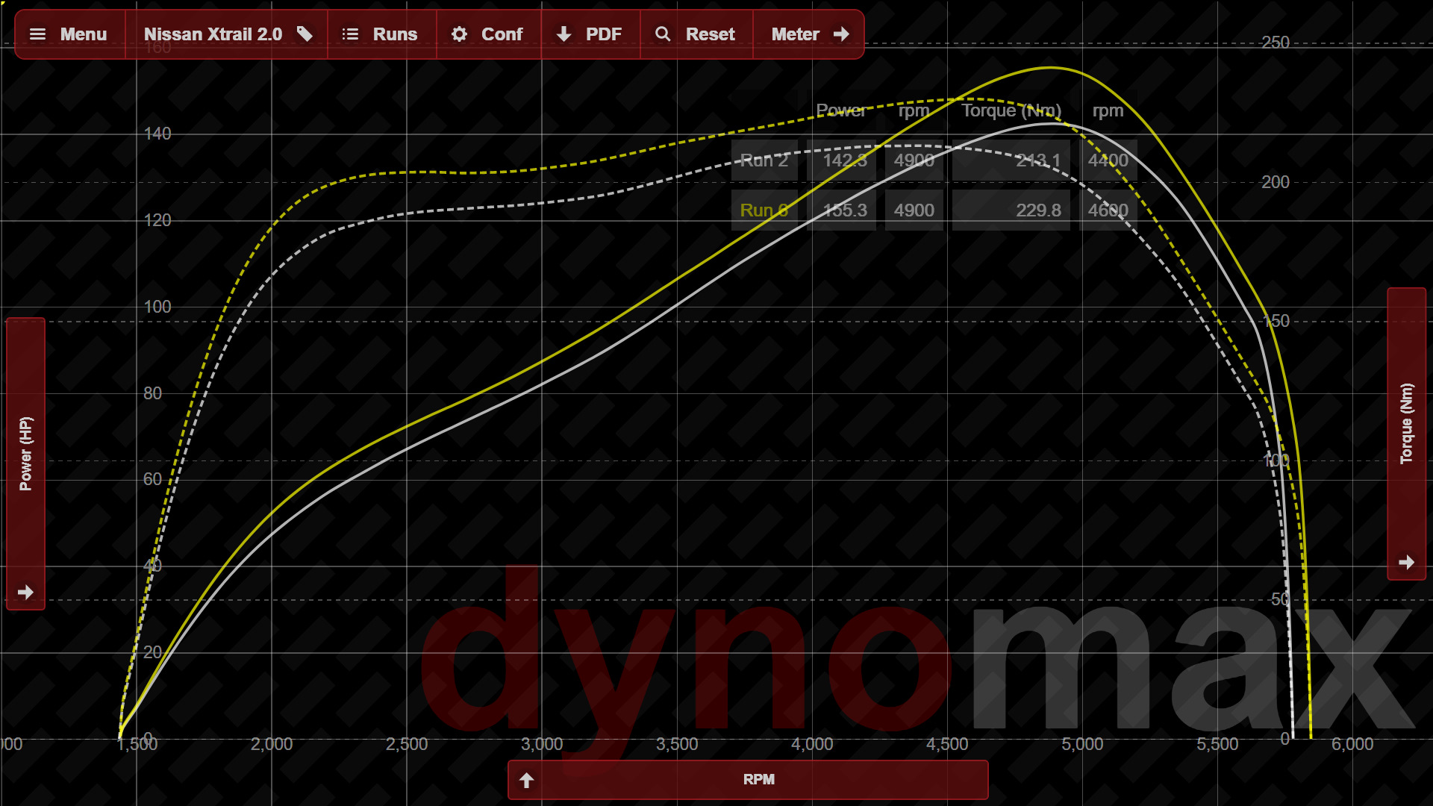Open the RPM axis selector bar
This screenshot has width=1433, height=806.
coord(758,779)
